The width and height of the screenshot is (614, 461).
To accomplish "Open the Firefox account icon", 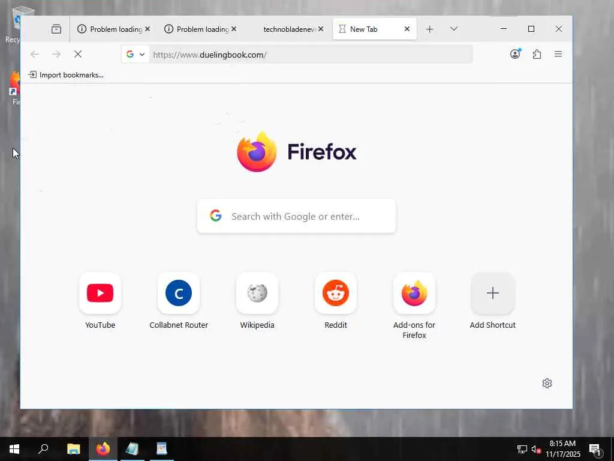I will (x=515, y=54).
